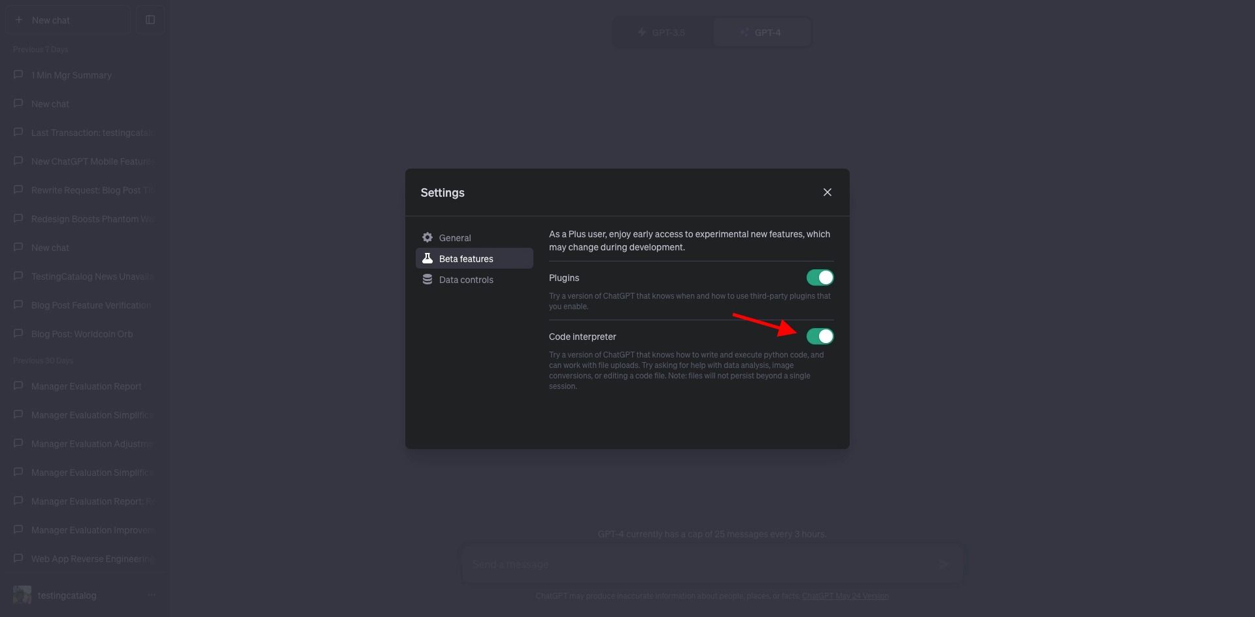This screenshot has height=617, width=1255.
Task: Open the 'Web App Reverse Engineering' chat
Action: click(x=85, y=559)
